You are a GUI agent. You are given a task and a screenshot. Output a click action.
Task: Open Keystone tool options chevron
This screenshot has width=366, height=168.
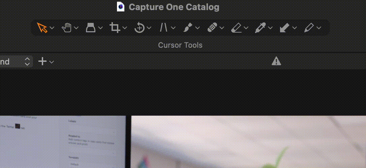coord(173,28)
